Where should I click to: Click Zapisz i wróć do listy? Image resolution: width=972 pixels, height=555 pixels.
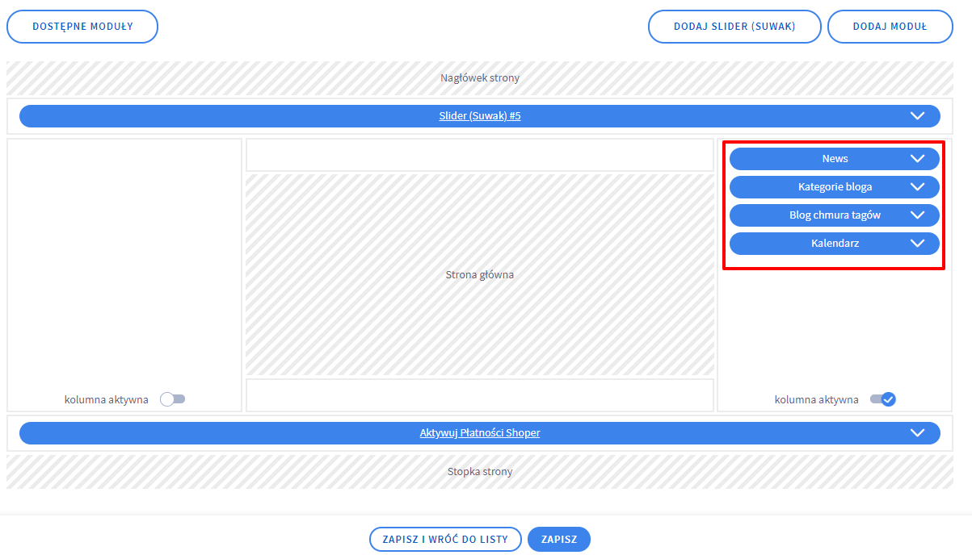(445, 540)
